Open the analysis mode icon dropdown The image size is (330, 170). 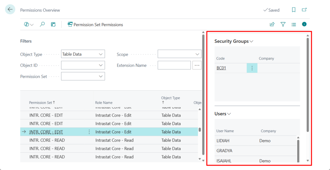pos(29,24)
